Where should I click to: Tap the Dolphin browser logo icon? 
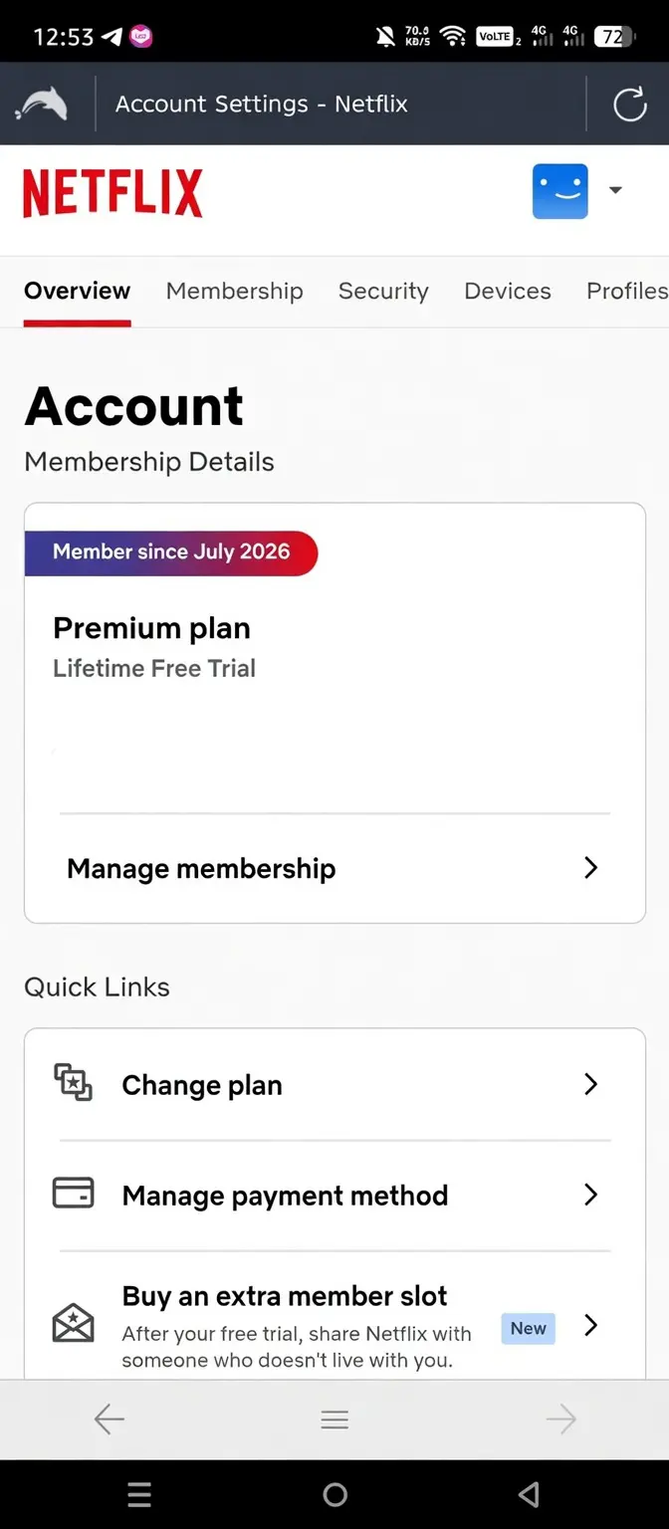coord(42,104)
